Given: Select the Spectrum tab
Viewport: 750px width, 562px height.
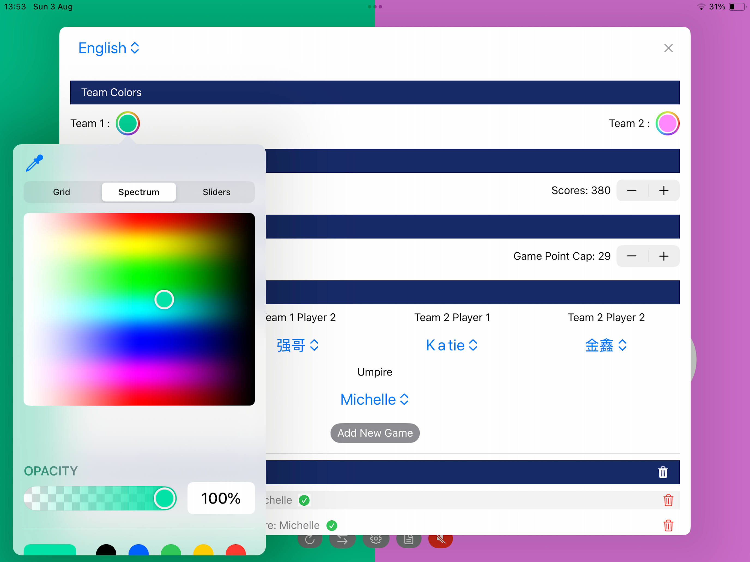Looking at the screenshot, I should [x=139, y=192].
